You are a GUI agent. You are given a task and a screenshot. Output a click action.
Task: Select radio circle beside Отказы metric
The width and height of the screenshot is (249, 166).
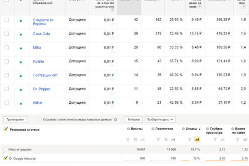(183, 129)
